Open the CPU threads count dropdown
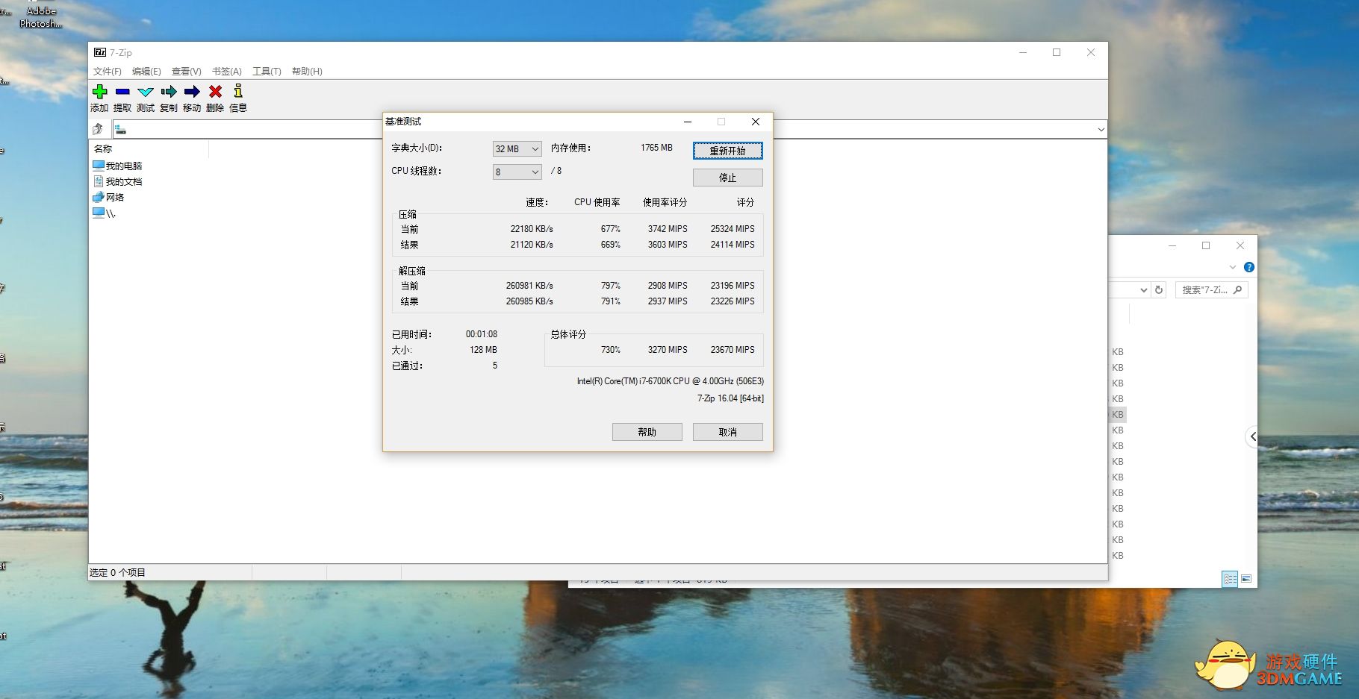This screenshot has height=699, width=1359. point(517,172)
